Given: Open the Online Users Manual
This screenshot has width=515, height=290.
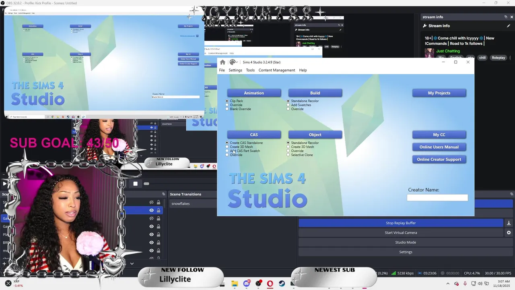Looking at the screenshot, I should tap(439, 147).
